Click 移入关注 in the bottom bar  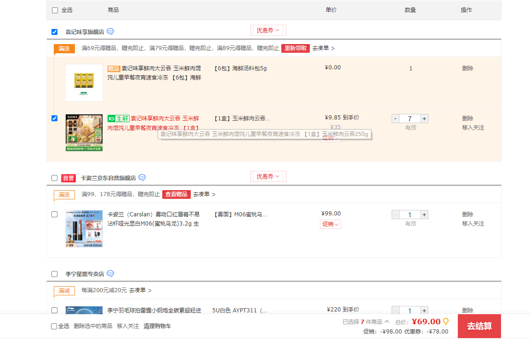(128, 326)
